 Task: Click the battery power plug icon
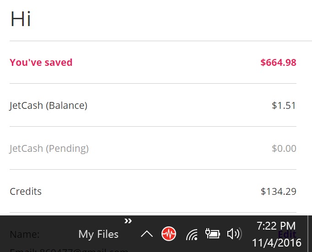pos(213,234)
